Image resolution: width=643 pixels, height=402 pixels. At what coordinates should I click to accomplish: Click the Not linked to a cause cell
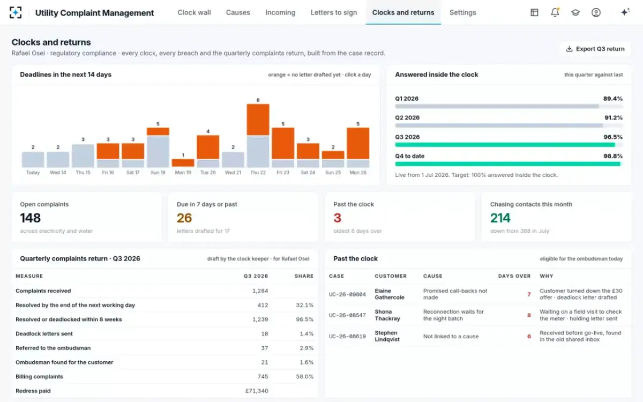tap(451, 337)
